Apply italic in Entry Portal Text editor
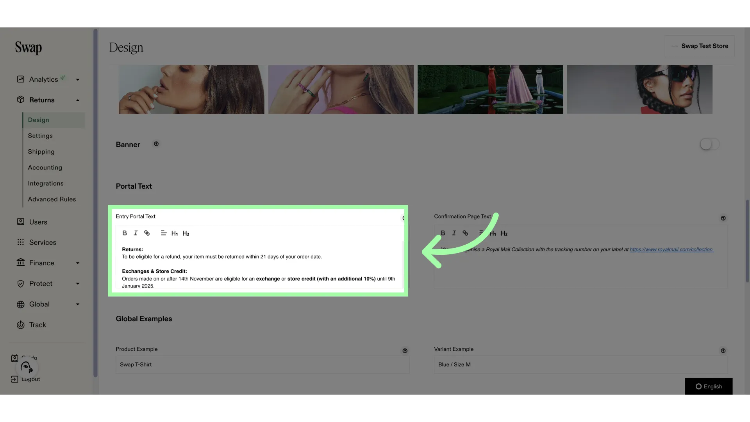This screenshot has height=422, width=750. [x=136, y=233]
